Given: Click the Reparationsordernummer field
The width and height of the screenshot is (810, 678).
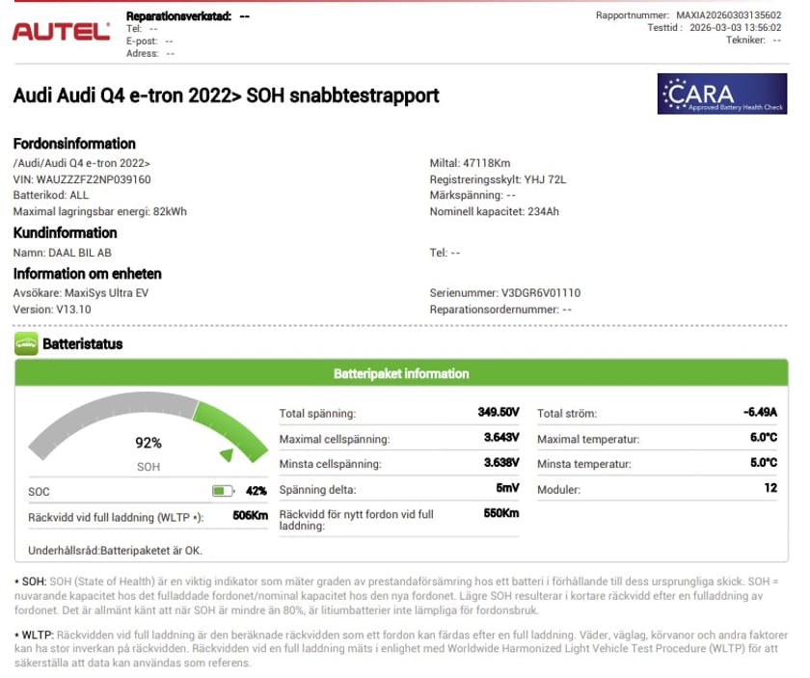Looking at the screenshot, I should pyautogui.click(x=500, y=309).
